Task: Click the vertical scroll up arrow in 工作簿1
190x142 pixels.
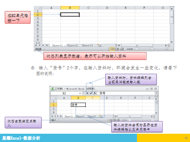Action: [156, 99]
